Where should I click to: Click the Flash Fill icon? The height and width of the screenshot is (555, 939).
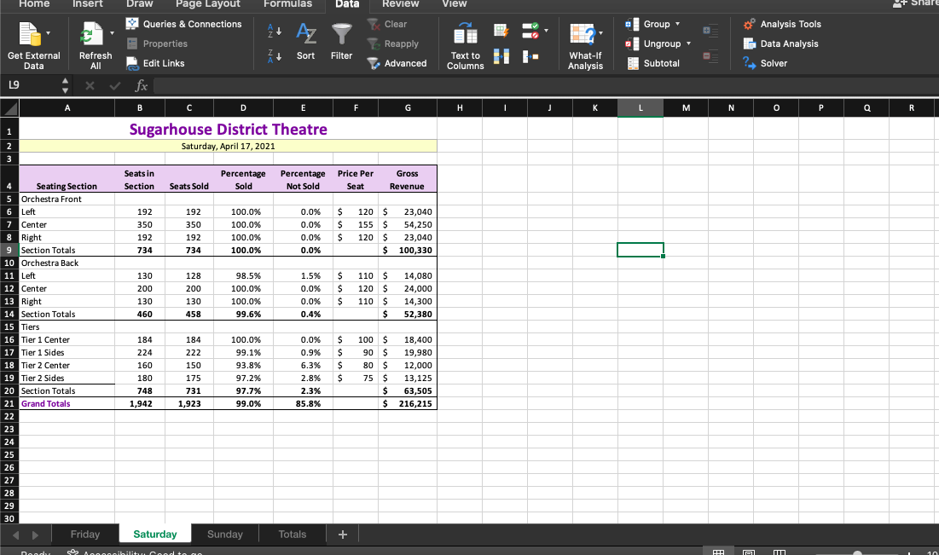click(x=501, y=31)
